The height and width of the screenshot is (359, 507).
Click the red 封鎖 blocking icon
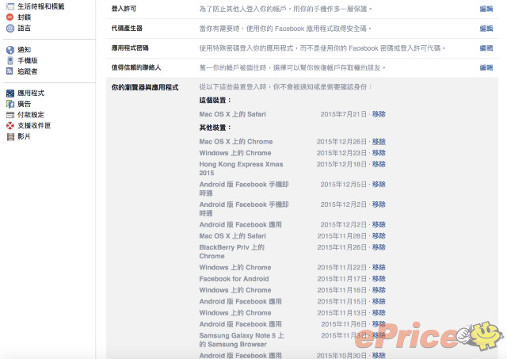(x=10, y=17)
